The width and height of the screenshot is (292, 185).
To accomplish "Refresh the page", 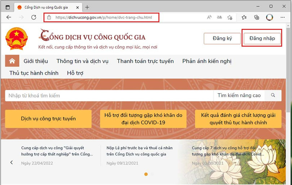I will pyautogui.click(x=34, y=17).
